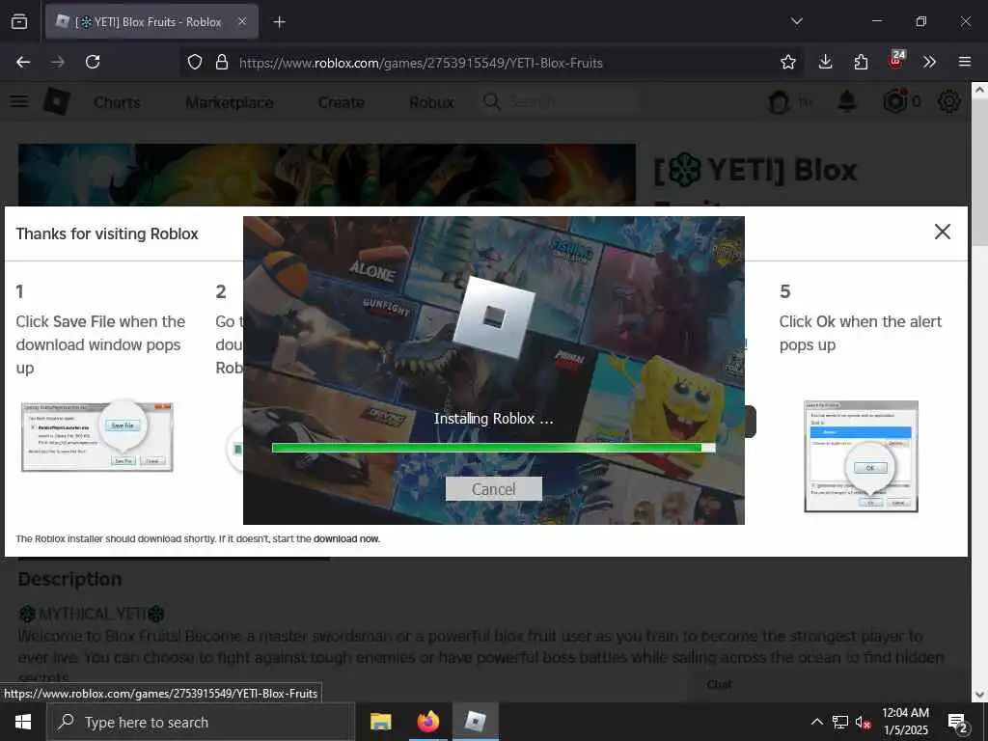This screenshot has width=988, height=741.
Task: Open Roblox settings gear
Action: (949, 101)
